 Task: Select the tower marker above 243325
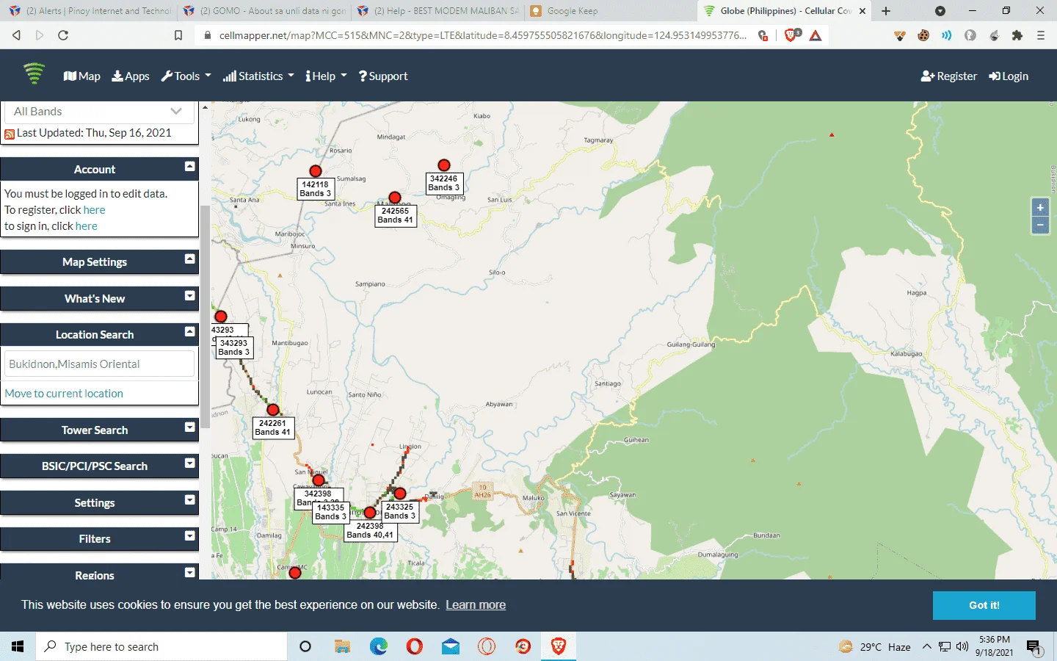coord(400,494)
